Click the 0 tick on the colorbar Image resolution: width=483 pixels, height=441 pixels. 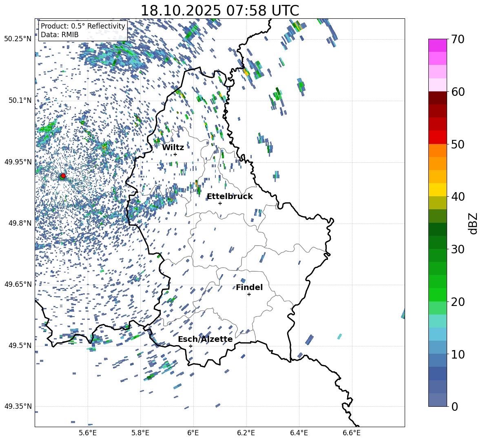454,406
